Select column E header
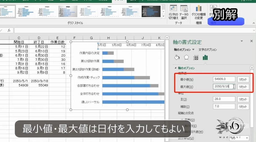Screen dimensions: 256x142 coord(57,38)
